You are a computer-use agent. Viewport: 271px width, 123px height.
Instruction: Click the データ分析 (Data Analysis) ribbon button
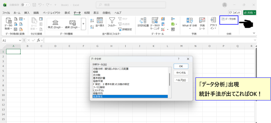tap(228, 19)
